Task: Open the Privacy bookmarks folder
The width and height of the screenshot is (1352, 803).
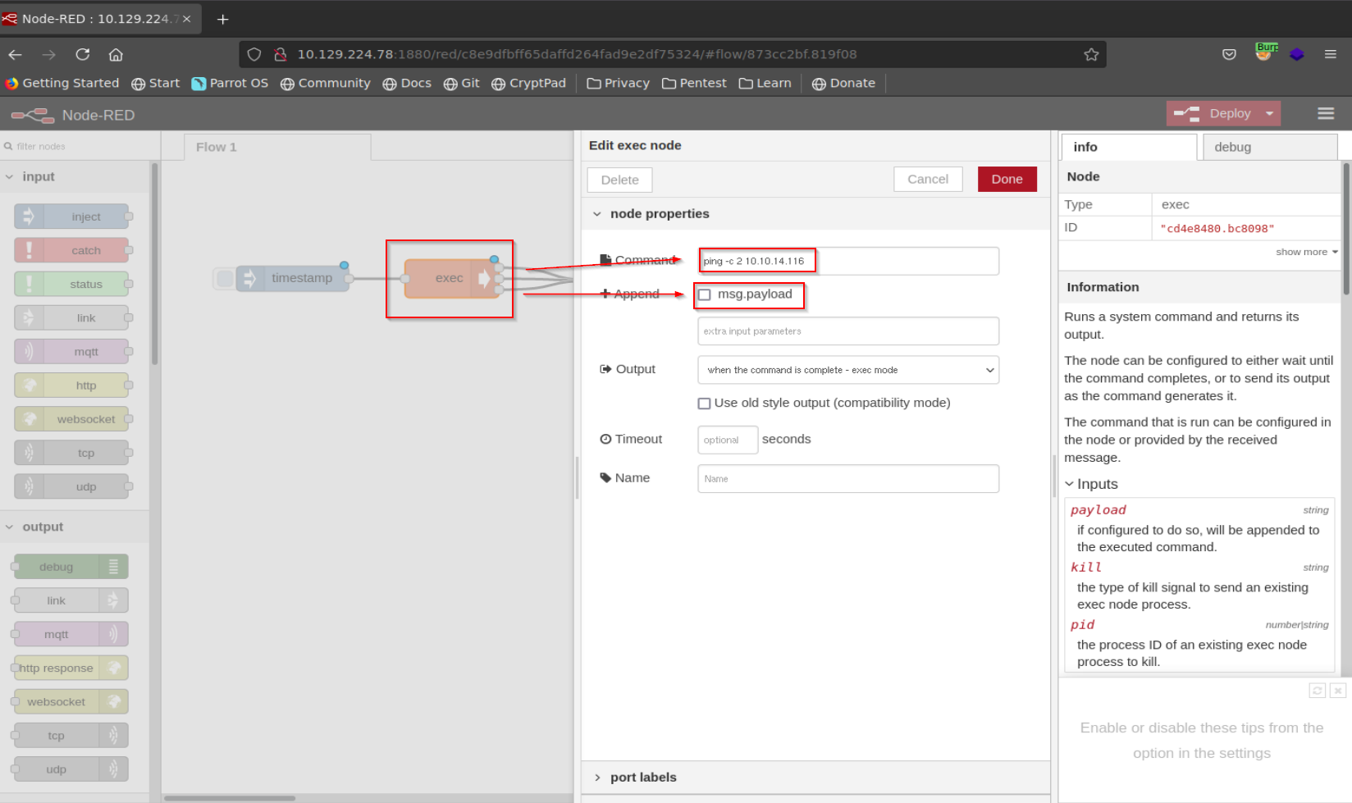Action: click(x=619, y=83)
